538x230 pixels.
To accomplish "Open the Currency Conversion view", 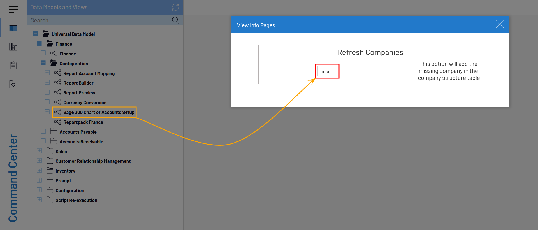I will point(85,103).
